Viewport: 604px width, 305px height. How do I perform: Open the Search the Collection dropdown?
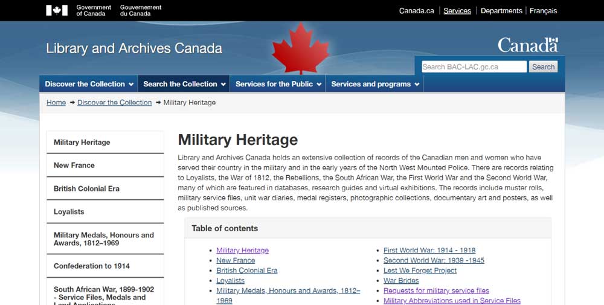(x=184, y=84)
